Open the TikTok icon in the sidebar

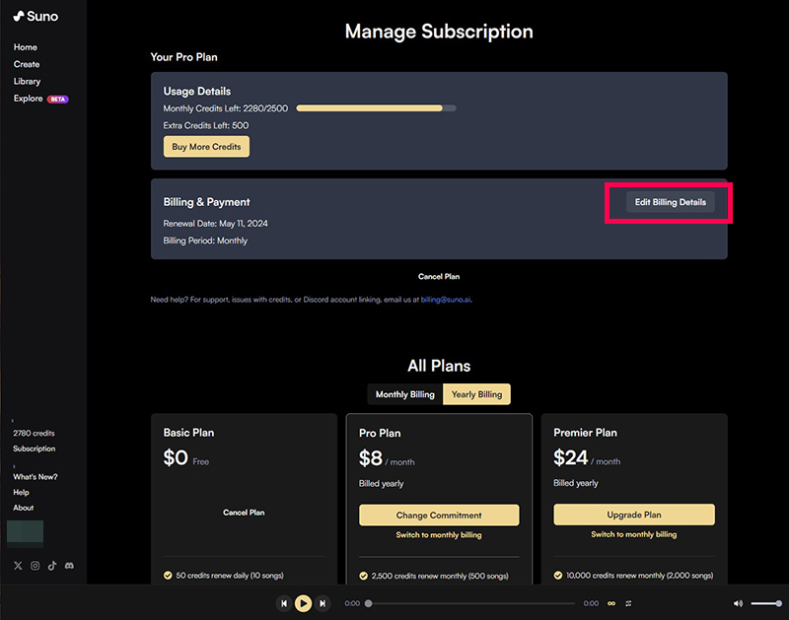click(52, 566)
